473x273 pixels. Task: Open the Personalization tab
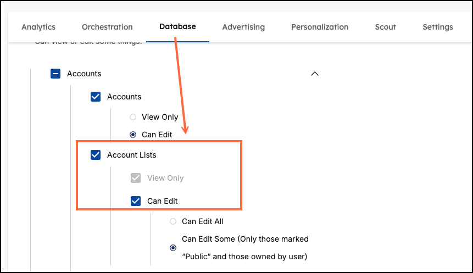[x=320, y=27]
